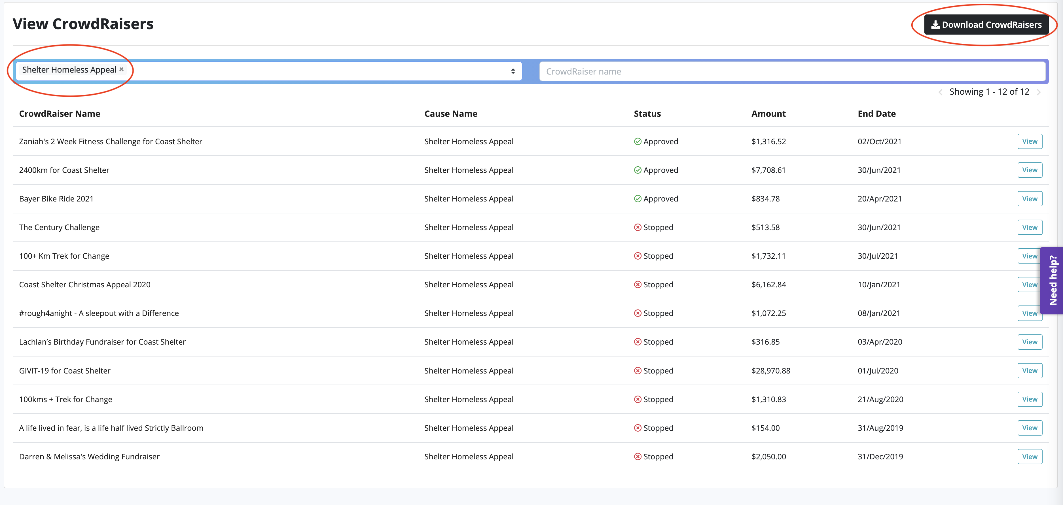Click the $513.58 amount cell
The width and height of the screenshot is (1063, 505).
[765, 227]
